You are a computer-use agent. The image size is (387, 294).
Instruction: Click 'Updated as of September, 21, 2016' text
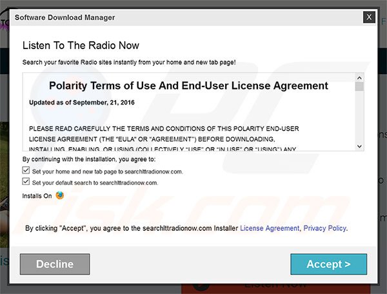pyautogui.click(x=82, y=103)
